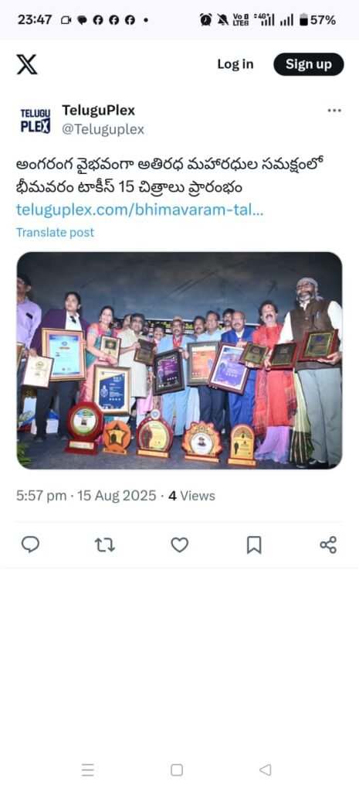Tap the reply speech bubble icon
The width and height of the screenshot is (359, 792).
pos(30,544)
